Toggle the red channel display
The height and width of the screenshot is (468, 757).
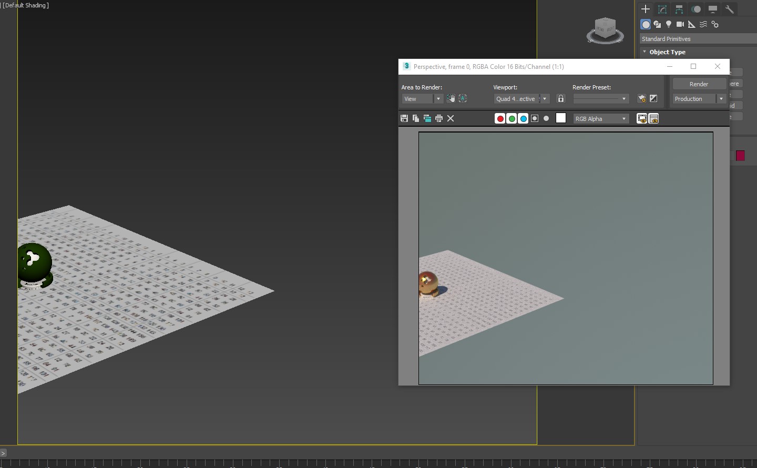pos(500,119)
